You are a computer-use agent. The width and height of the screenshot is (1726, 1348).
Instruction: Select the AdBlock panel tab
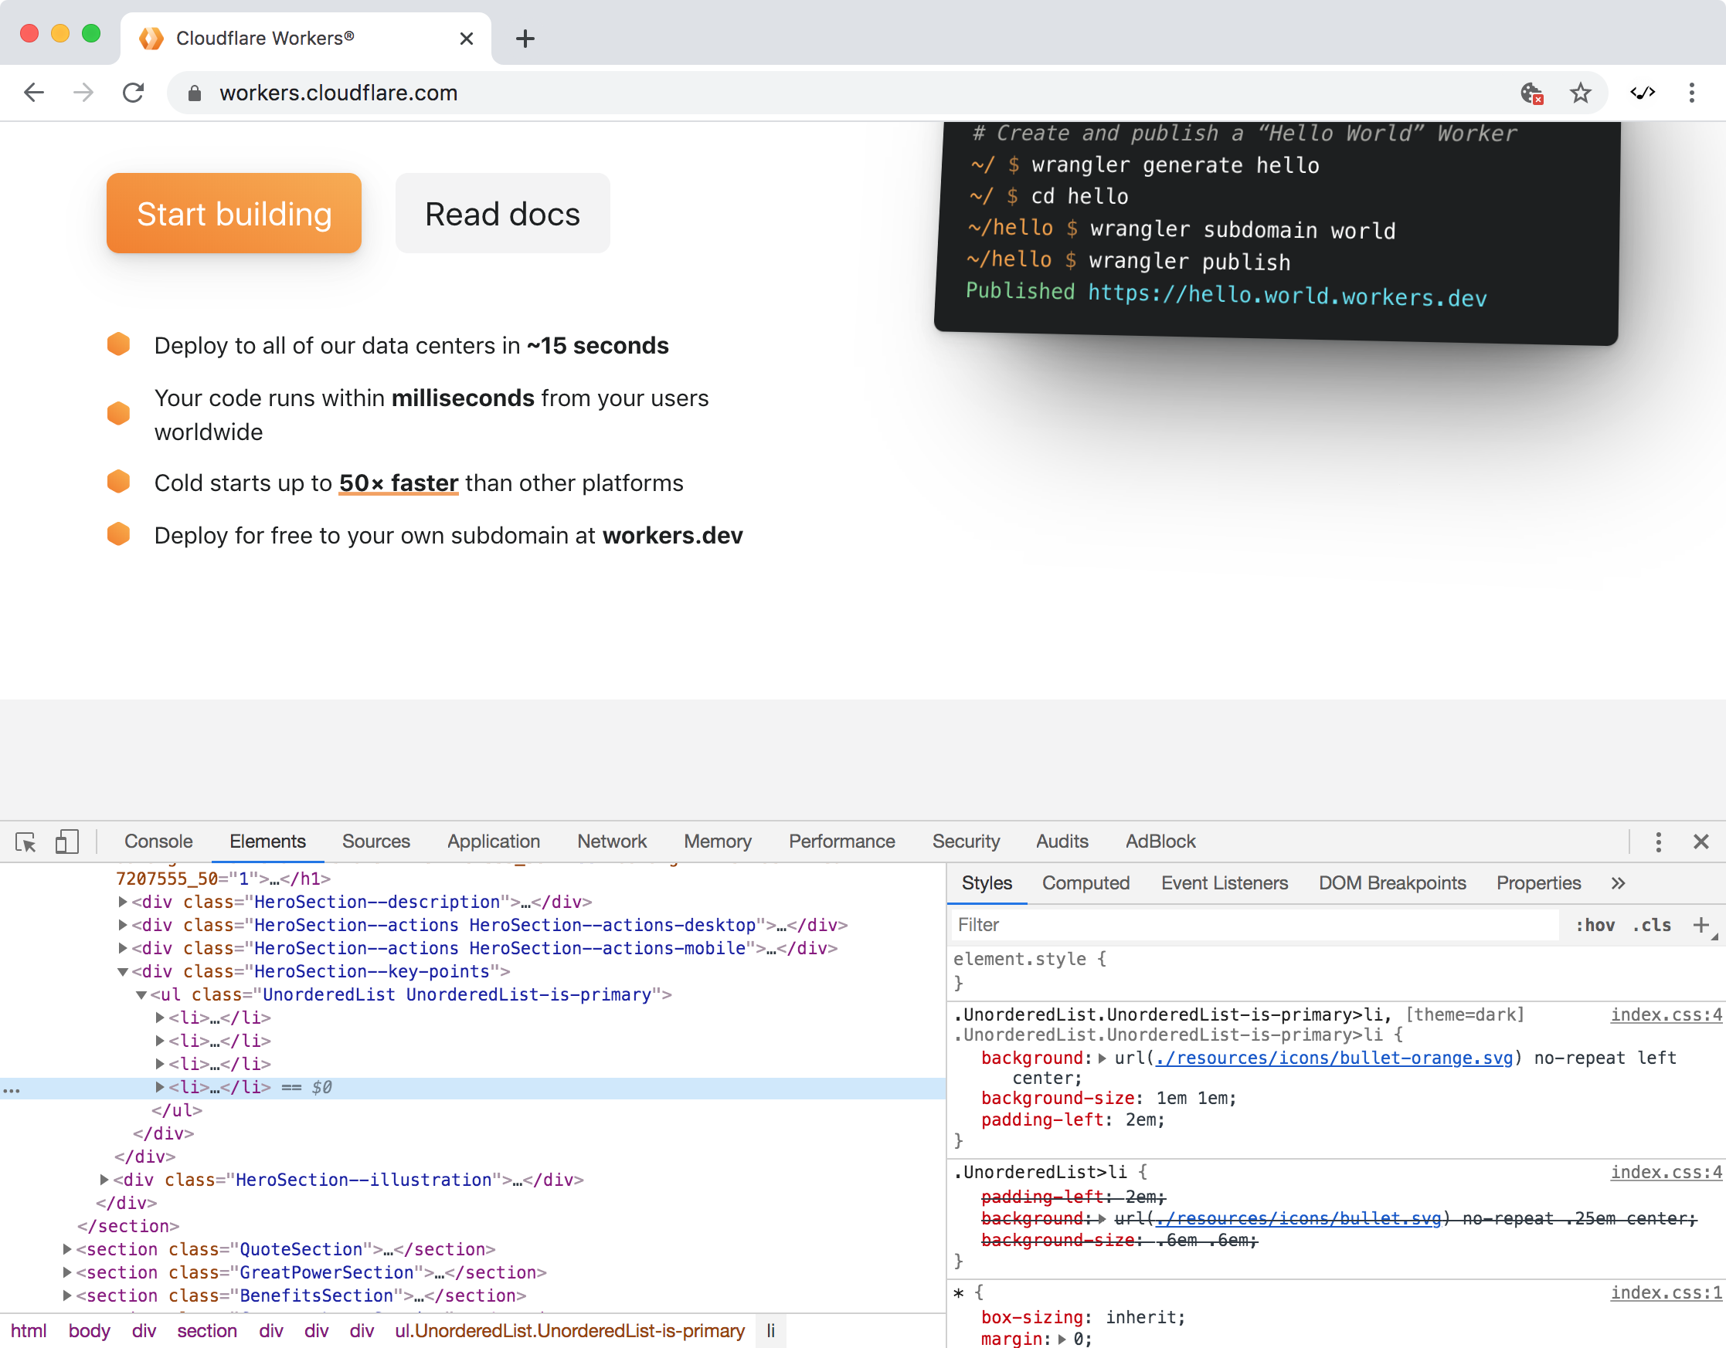coord(1160,841)
